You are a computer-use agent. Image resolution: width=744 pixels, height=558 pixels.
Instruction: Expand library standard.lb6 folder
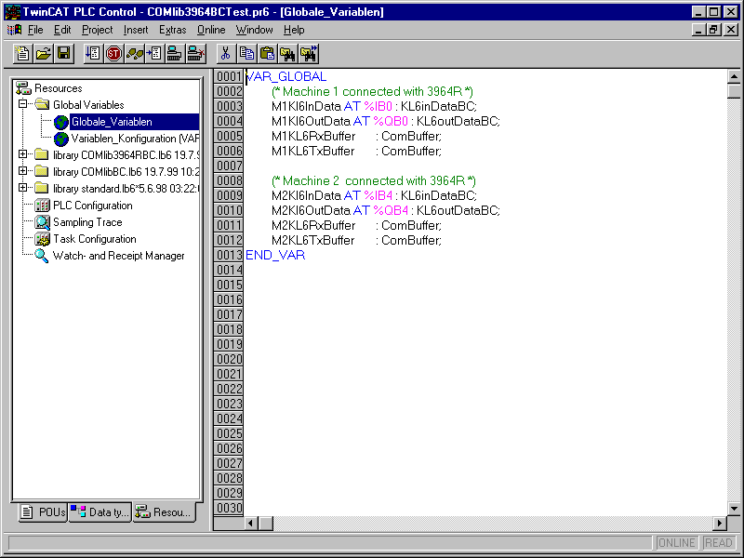click(x=22, y=188)
